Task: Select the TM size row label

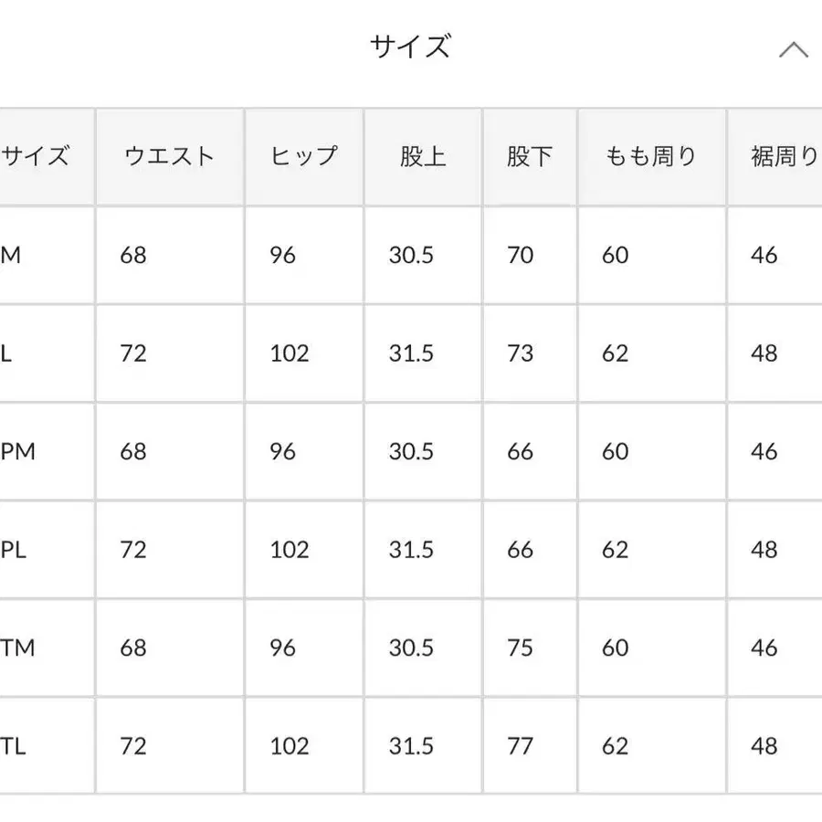Action: point(17,648)
